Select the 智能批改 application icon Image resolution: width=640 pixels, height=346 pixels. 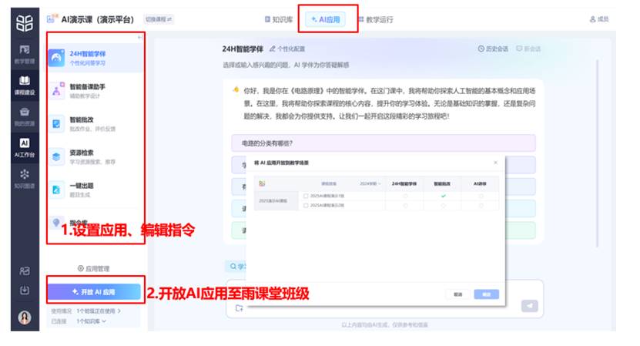tap(57, 123)
